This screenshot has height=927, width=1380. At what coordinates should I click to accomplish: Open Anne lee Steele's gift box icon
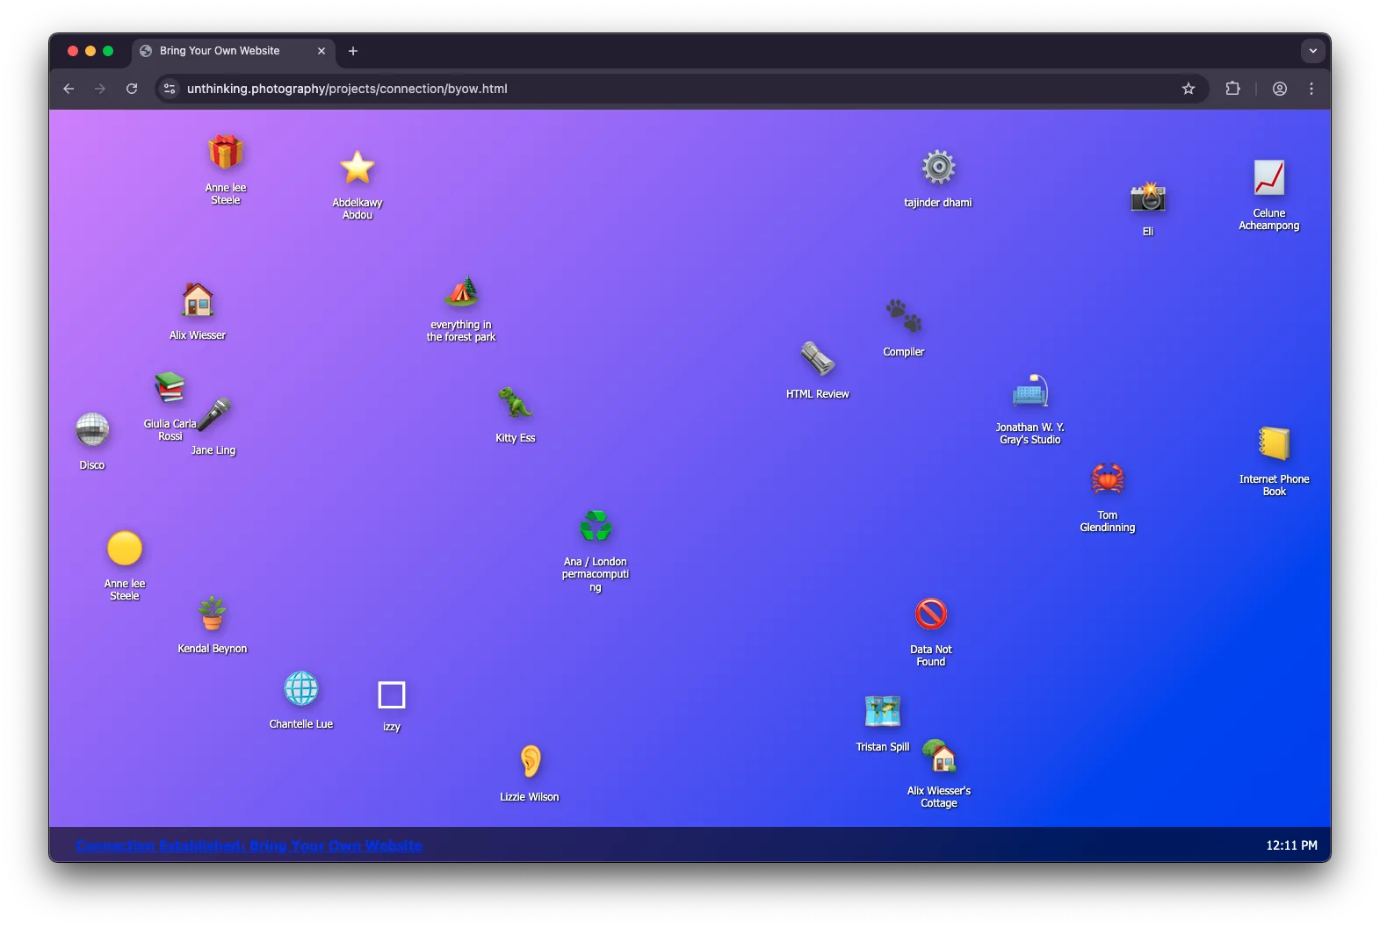[226, 153]
